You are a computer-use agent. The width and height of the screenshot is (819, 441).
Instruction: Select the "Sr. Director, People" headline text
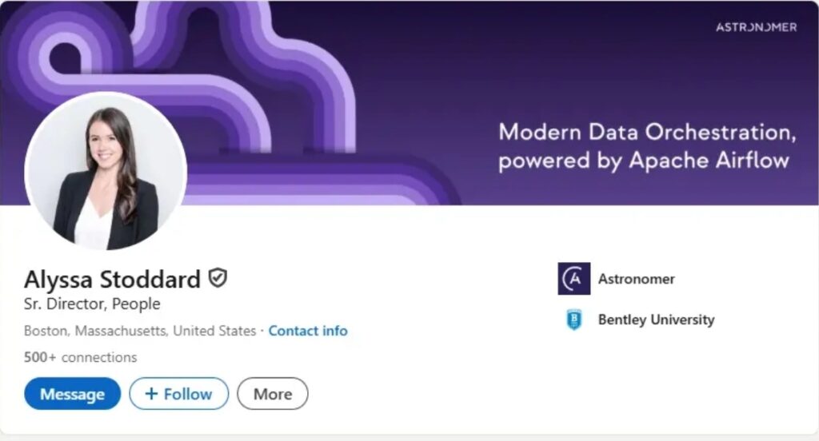pyautogui.click(x=92, y=304)
